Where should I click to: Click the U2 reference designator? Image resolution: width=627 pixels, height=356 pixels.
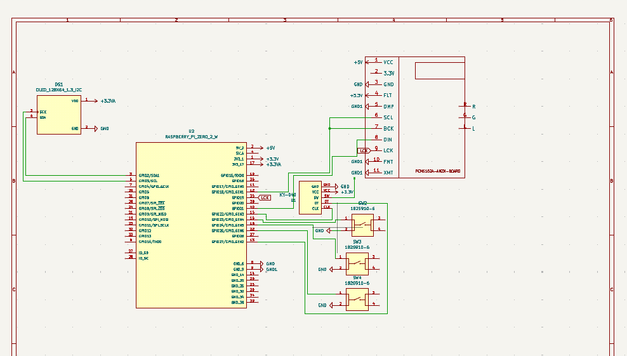tap(191, 131)
